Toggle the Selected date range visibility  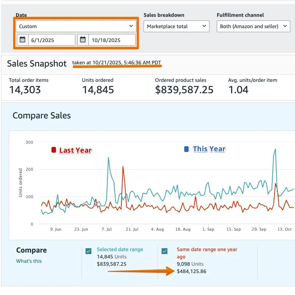click(x=88, y=251)
